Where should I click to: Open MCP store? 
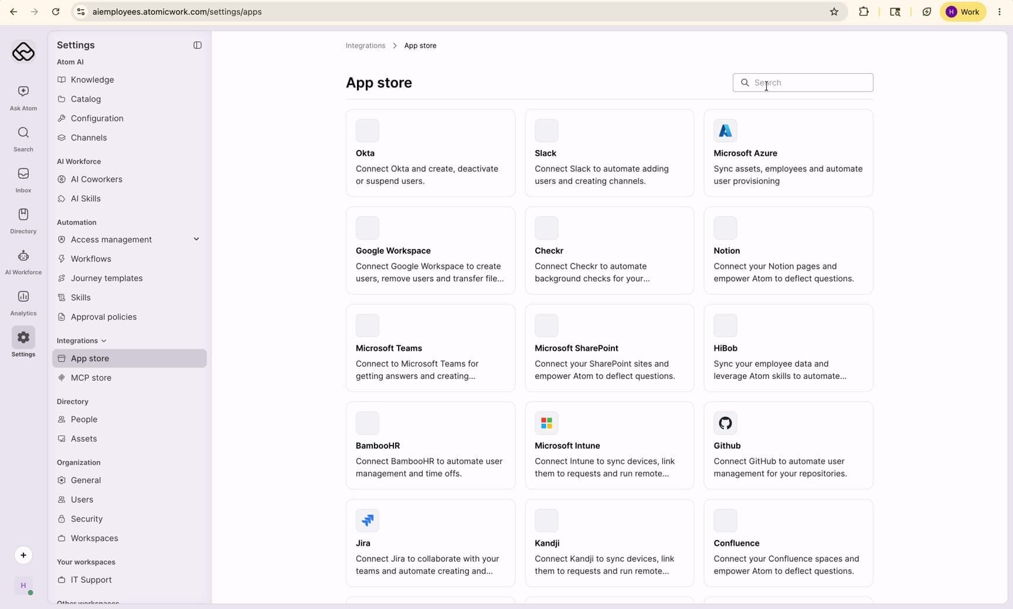[x=129, y=378]
